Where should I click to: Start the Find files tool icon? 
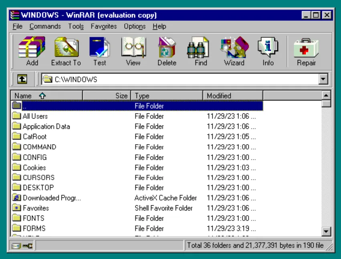[x=199, y=47]
